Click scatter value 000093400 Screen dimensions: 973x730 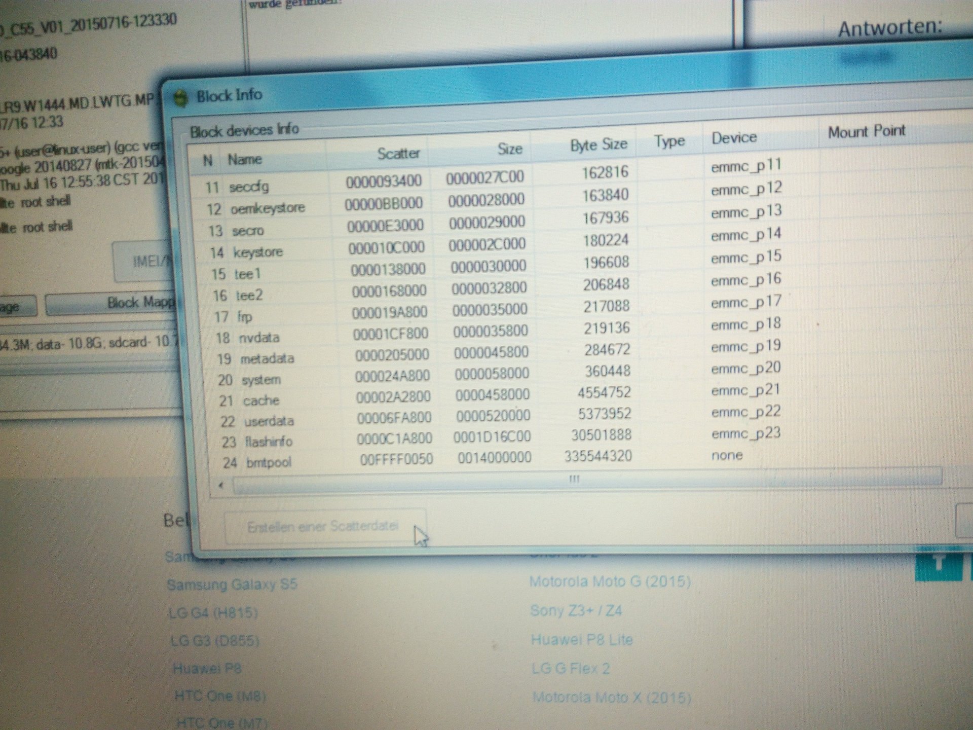384,180
